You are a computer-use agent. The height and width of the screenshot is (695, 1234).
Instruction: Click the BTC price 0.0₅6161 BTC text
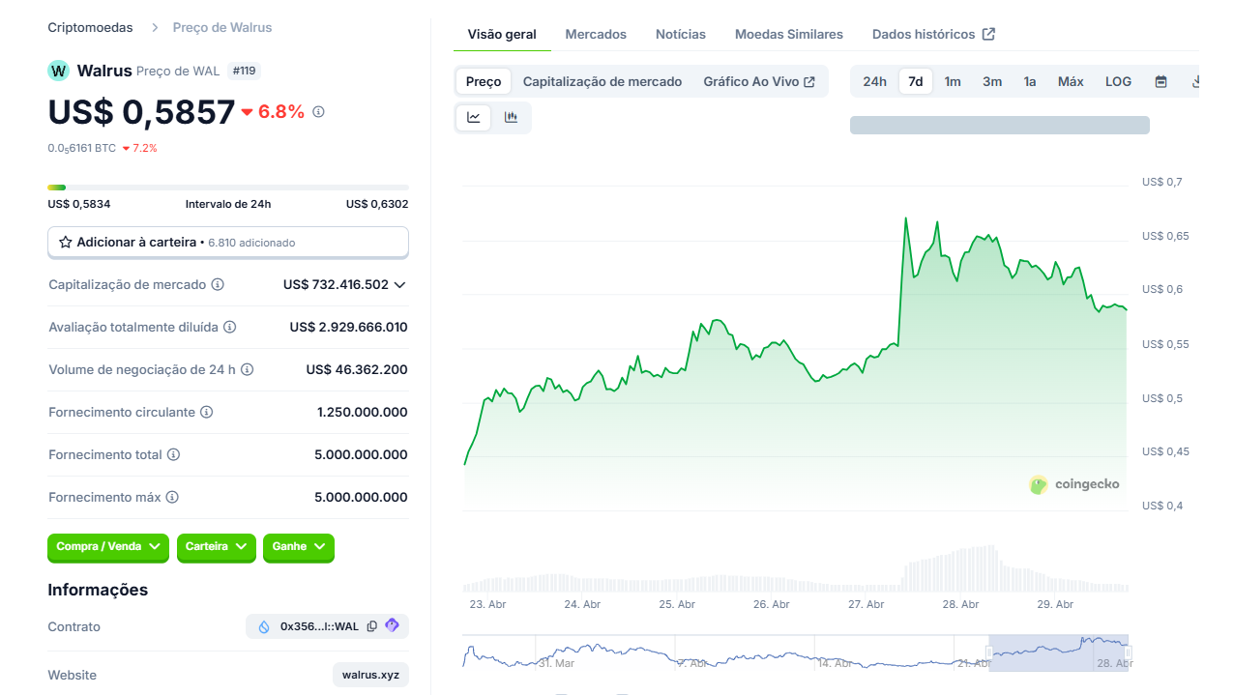tap(82, 149)
